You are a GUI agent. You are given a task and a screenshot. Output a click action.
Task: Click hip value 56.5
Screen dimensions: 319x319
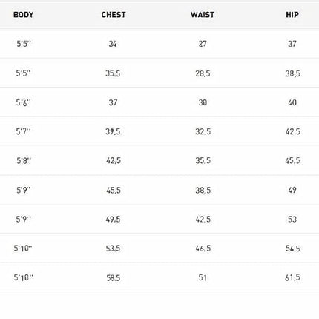pyautogui.click(x=293, y=249)
